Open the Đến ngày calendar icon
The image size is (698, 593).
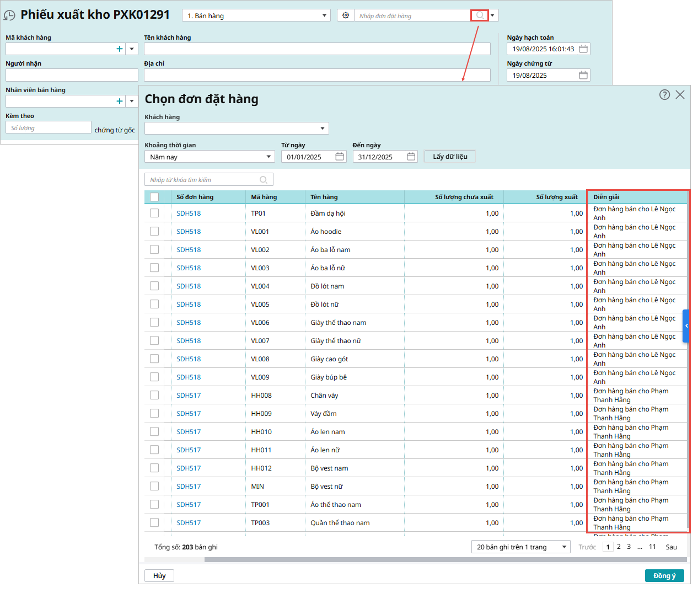coord(411,157)
